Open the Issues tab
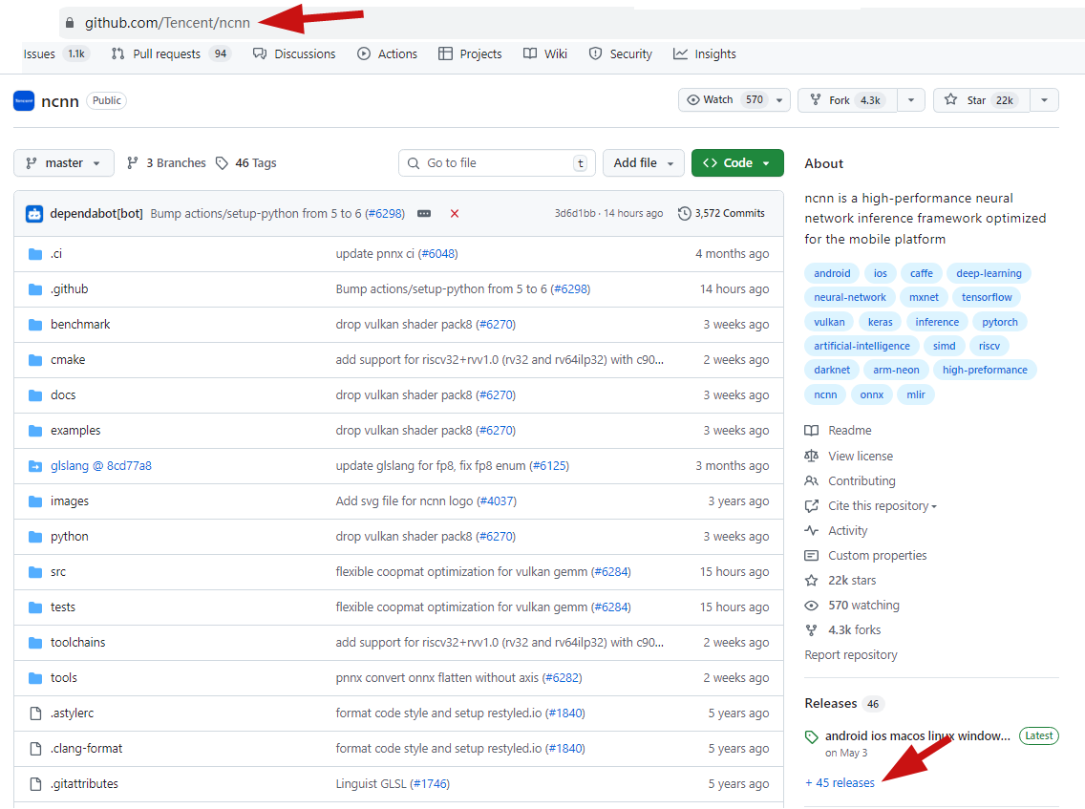The width and height of the screenshot is (1085, 809). [56, 54]
